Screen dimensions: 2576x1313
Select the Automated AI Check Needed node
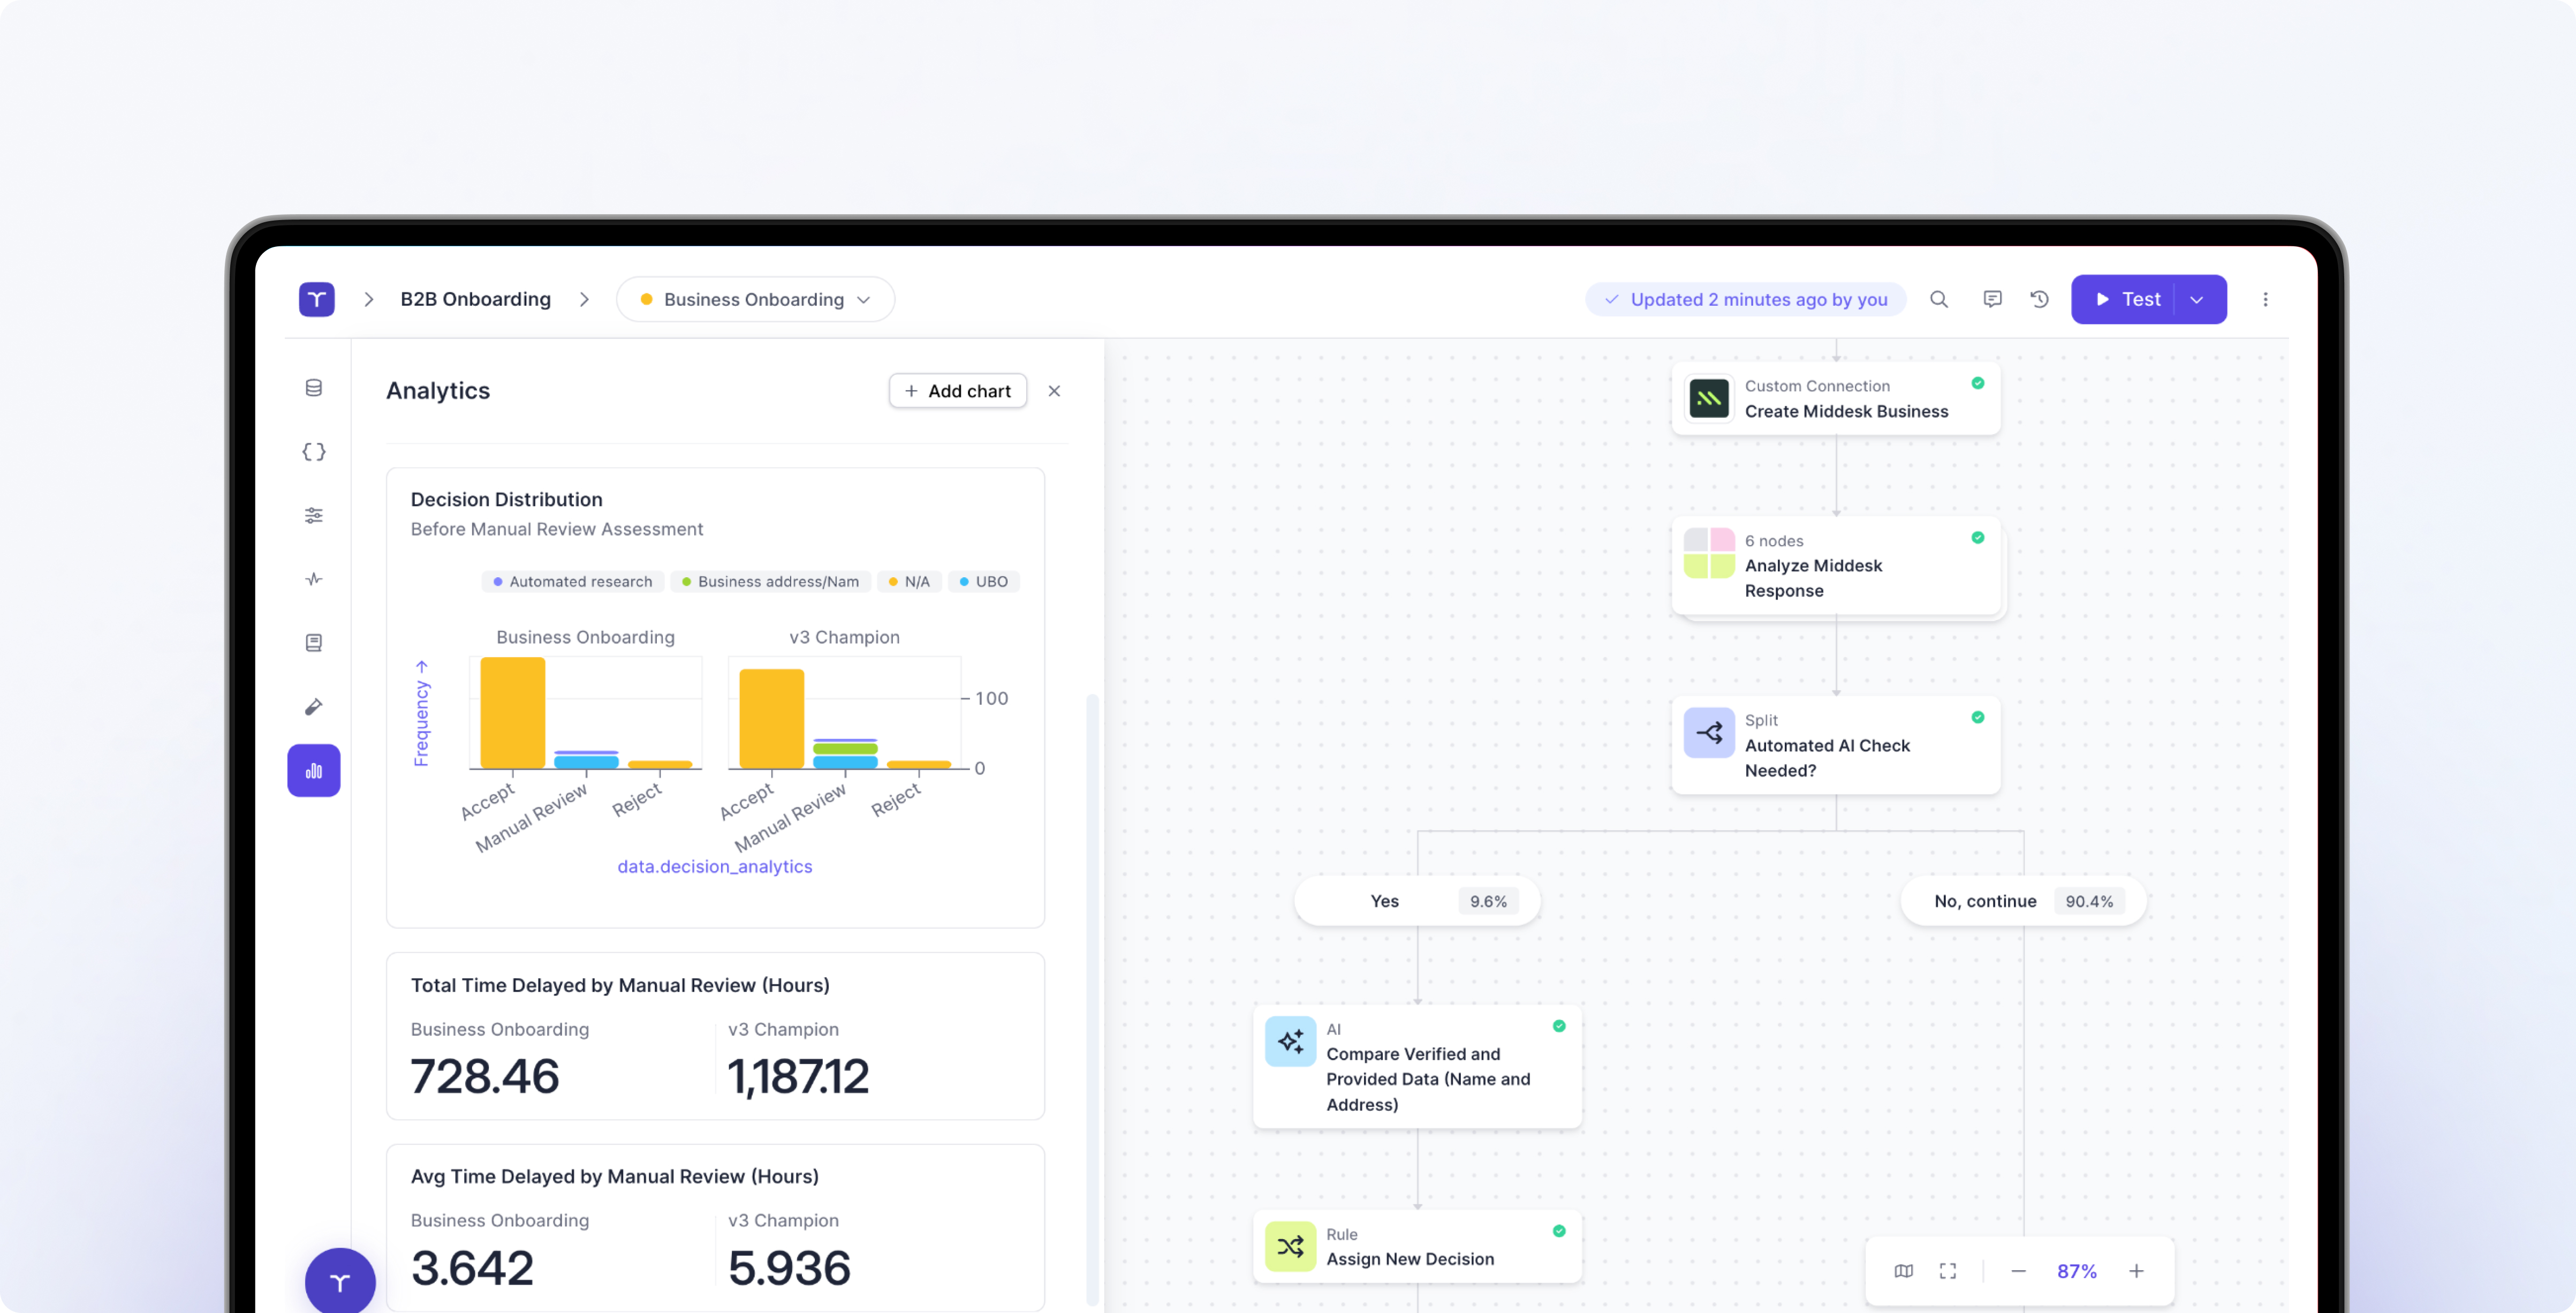pyautogui.click(x=1835, y=745)
